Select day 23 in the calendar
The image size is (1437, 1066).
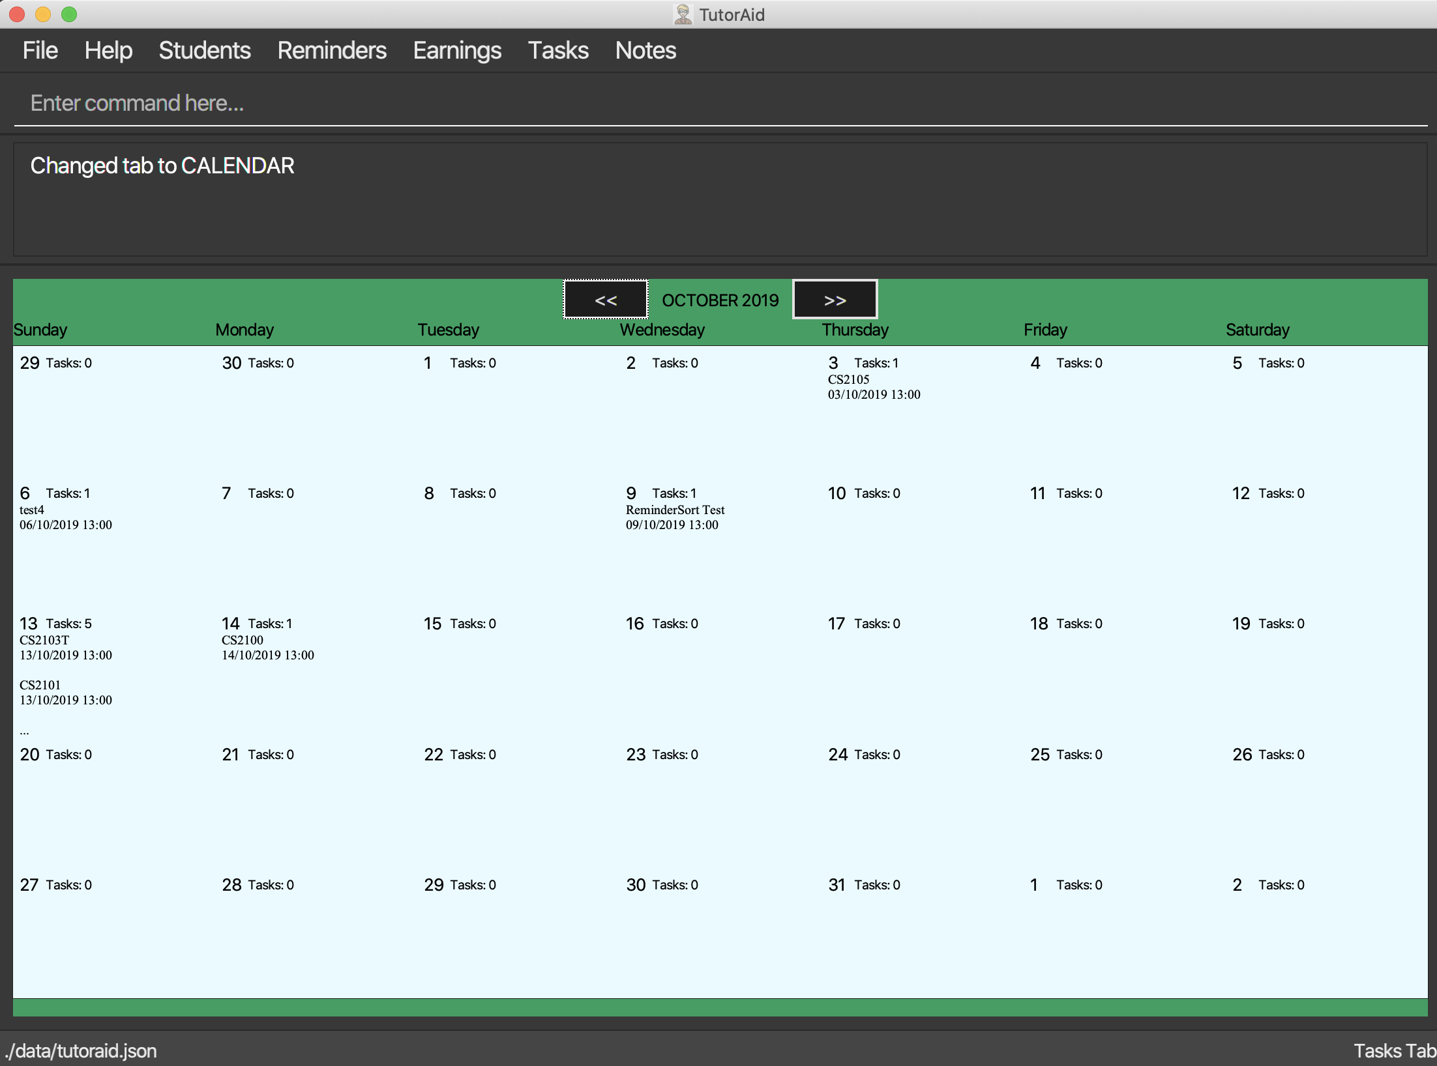click(x=636, y=755)
